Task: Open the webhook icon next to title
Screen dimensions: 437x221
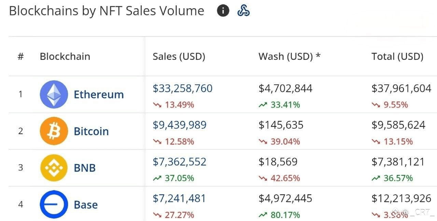Action: 243,11
